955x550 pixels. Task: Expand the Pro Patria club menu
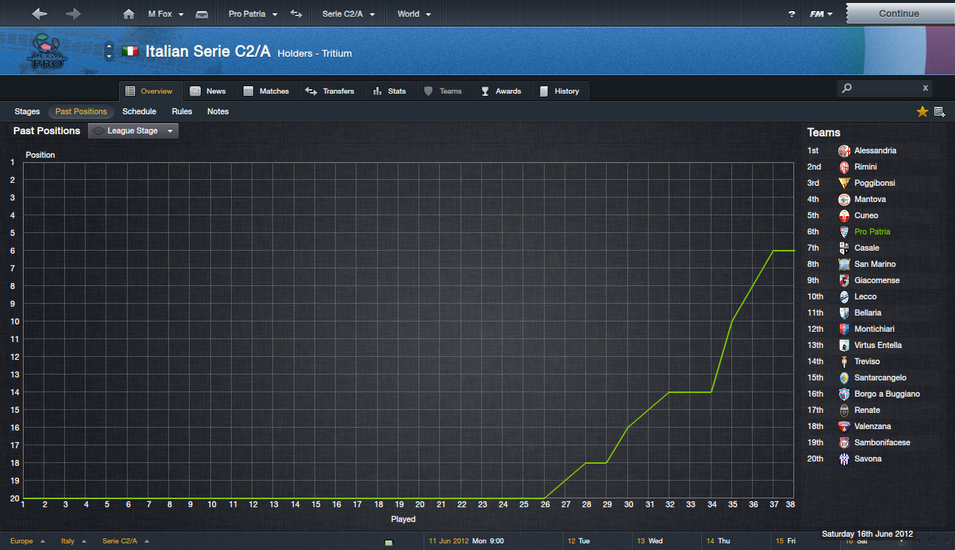pyautogui.click(x=253, y=14)
